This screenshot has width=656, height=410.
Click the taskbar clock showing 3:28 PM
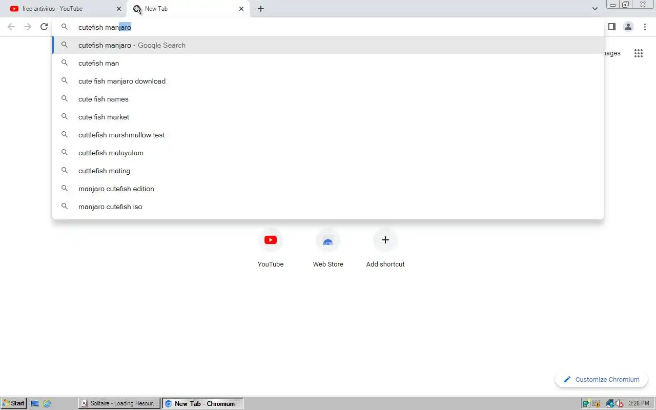point(639,403)
